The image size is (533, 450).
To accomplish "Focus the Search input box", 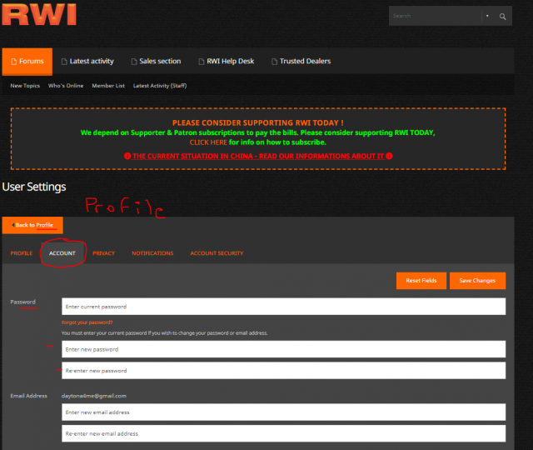I will 435,16.
